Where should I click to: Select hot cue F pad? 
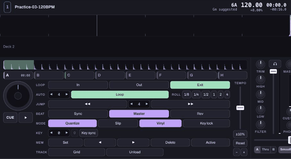(x=171, y=75)
